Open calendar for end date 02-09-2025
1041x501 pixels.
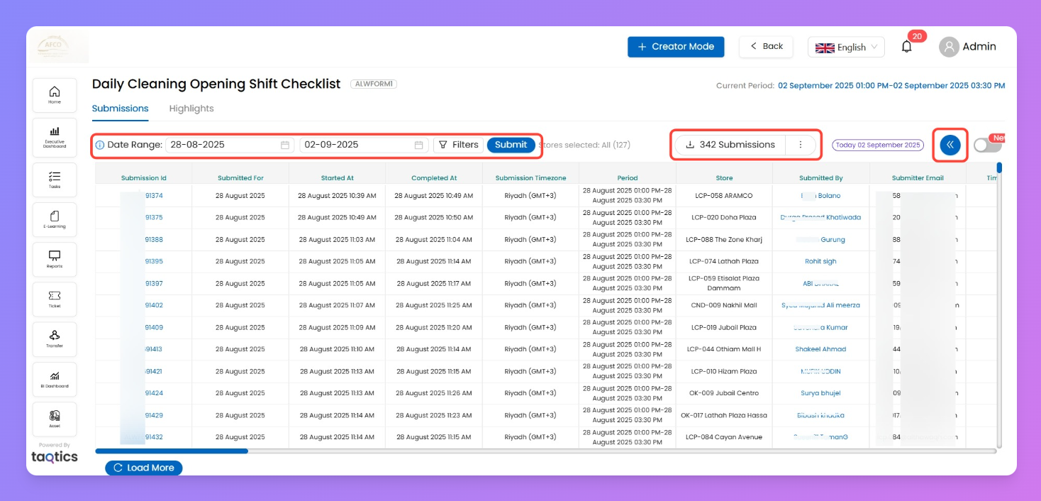(x=418, y=145)
